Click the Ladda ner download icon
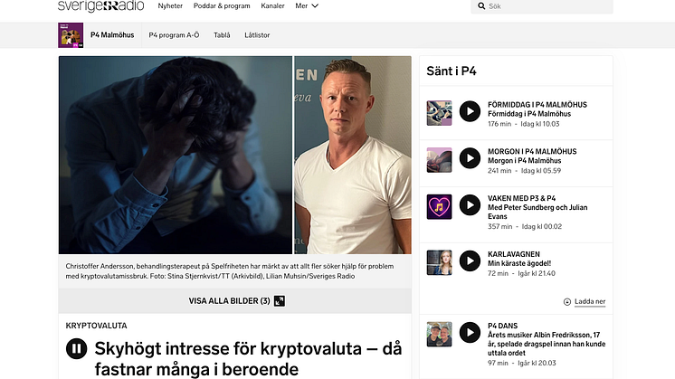 click(567, 301)
